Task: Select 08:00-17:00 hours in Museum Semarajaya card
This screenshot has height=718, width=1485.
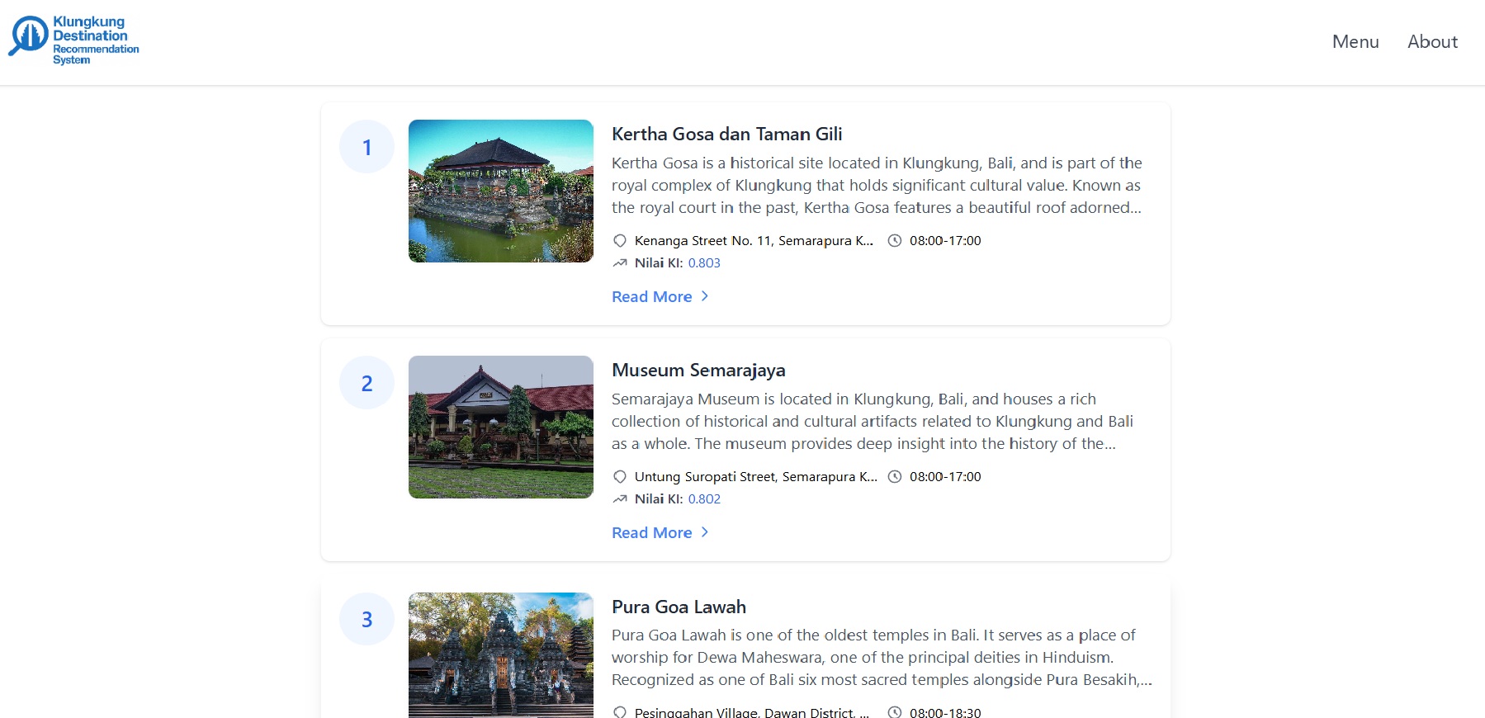Action: point(945,477)
